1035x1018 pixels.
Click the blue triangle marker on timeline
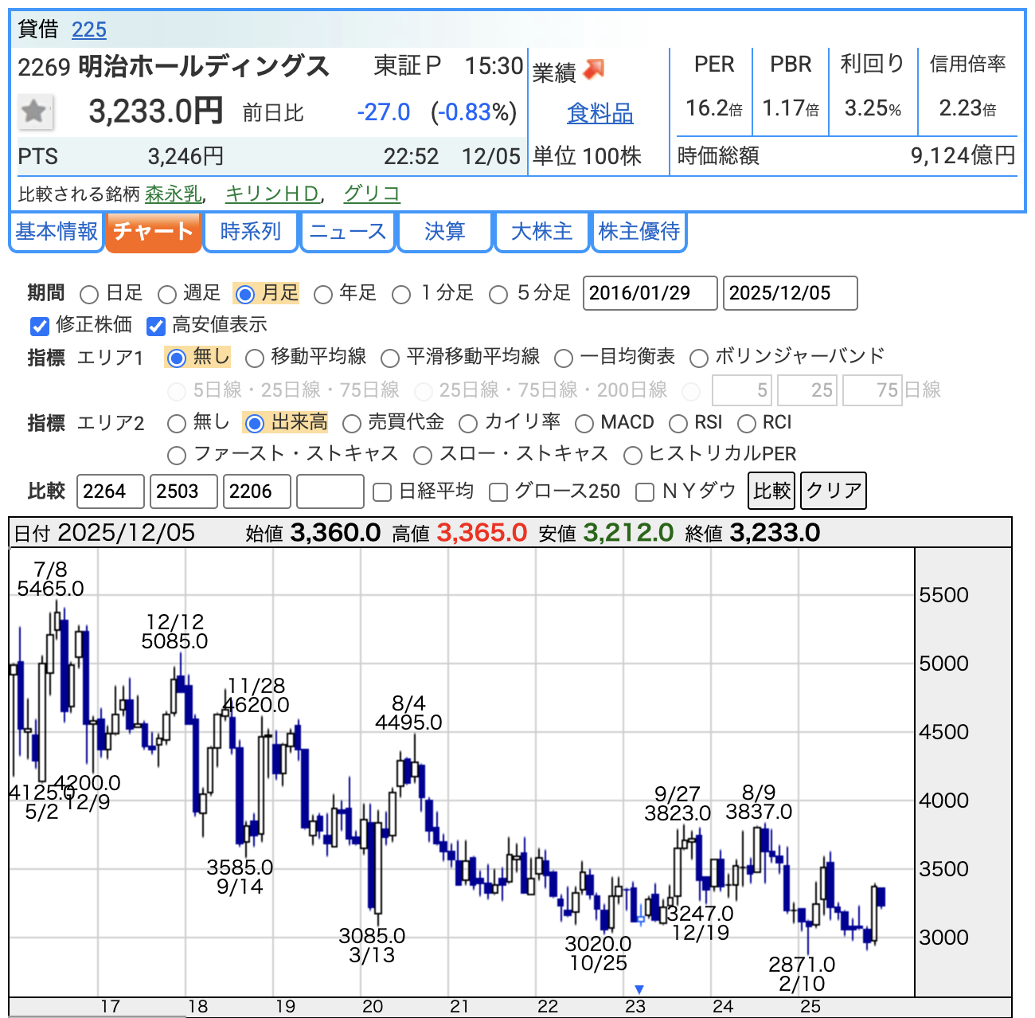coord(639,989)
